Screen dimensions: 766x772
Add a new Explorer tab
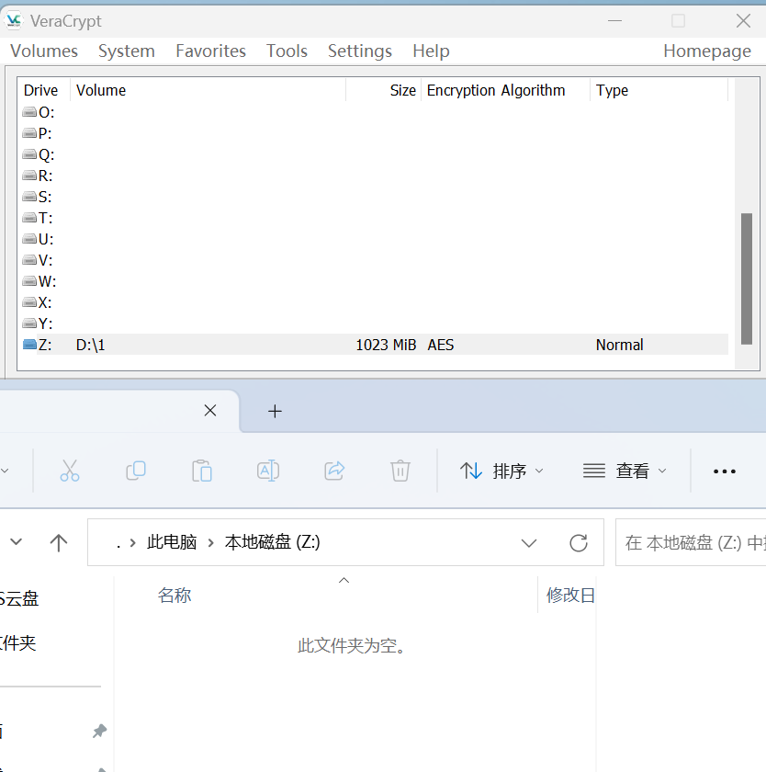click(x=275, y=411)
